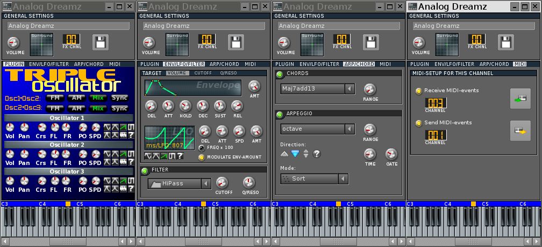This screenshot has height=247, width=542.
Task: Set the LFO shape to sine wave
Action: 148,156
